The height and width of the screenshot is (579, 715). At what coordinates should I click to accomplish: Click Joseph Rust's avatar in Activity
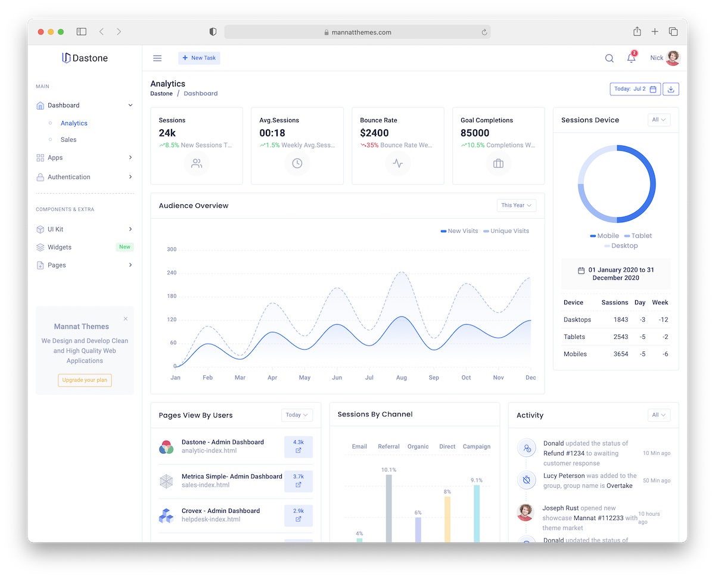pyautogui.click(x=525, y=512)
